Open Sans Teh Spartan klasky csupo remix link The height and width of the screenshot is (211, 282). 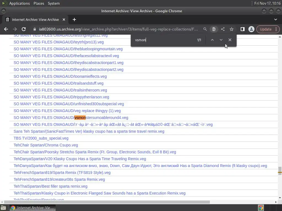[x=89, y=131]
